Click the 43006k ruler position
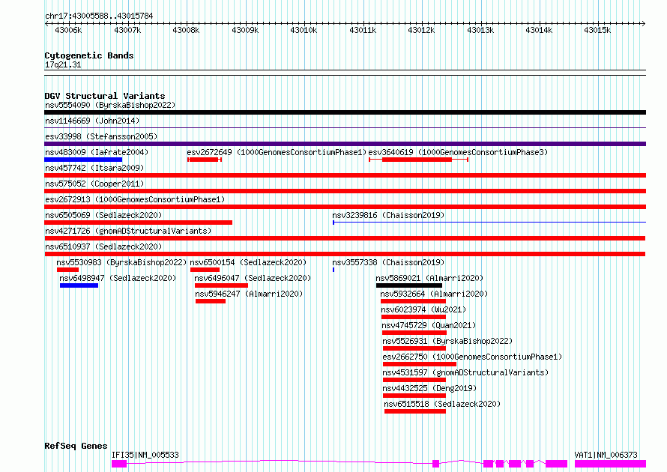Image resolution: width=667 pixels, height=472 pixels. [68, 30]
